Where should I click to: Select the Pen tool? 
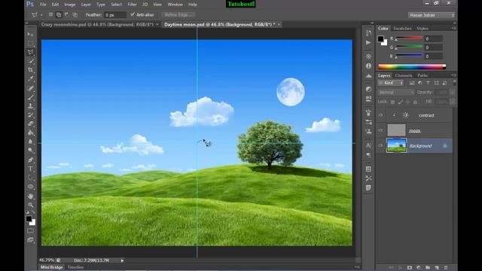click(30, 160)
